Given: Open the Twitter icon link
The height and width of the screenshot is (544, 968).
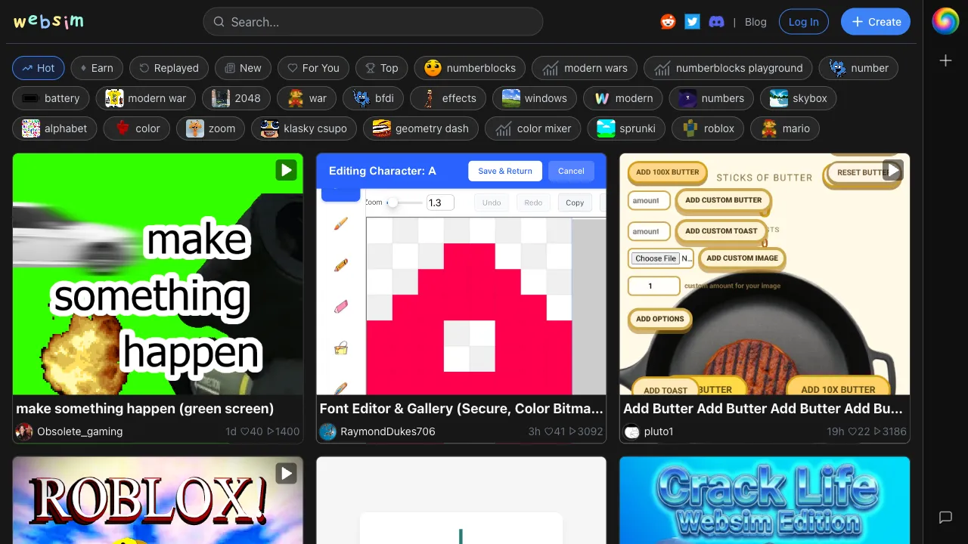Looking at the screenshot, I should 692,22.
